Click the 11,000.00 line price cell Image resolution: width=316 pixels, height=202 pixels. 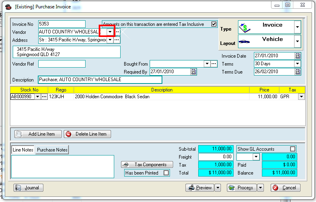[x=264, y=97]
